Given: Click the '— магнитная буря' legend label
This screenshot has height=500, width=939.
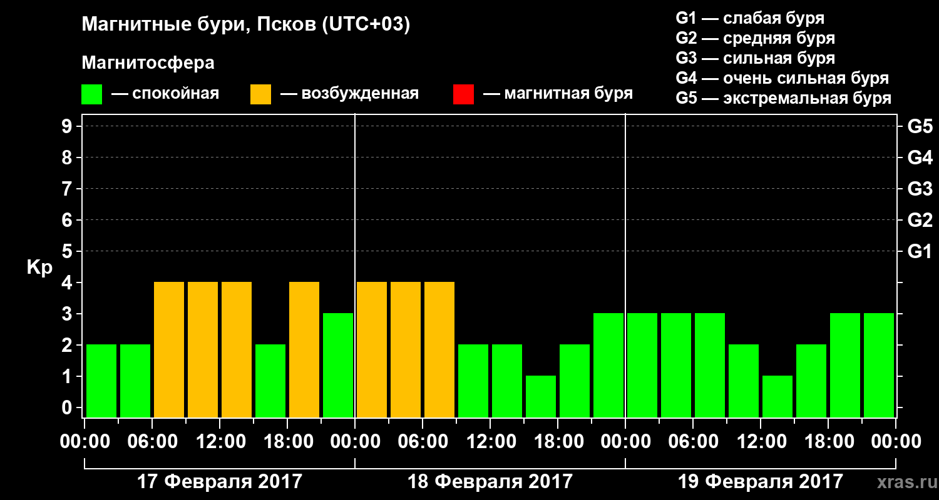Looking at the screenshot, I should pyautogui.click(x=558, y=94).
